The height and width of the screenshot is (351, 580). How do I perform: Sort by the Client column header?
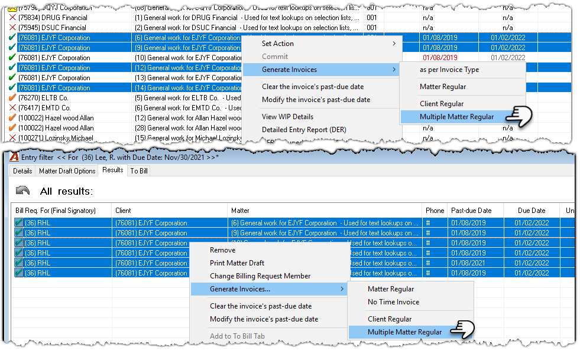pos(169,211)
